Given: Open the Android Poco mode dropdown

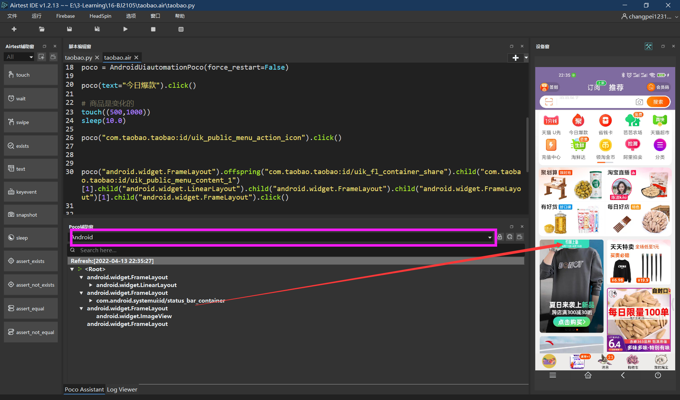Looking at the screenshot, I should [282, 237].
